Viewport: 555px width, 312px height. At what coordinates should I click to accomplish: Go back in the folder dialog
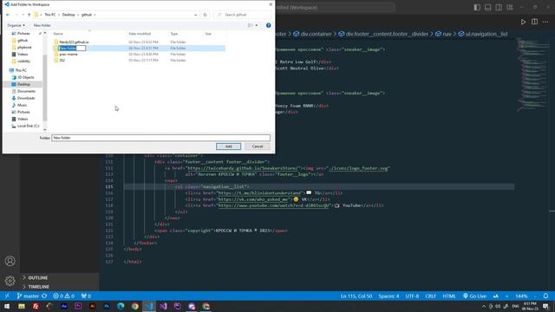coord(8,15)
